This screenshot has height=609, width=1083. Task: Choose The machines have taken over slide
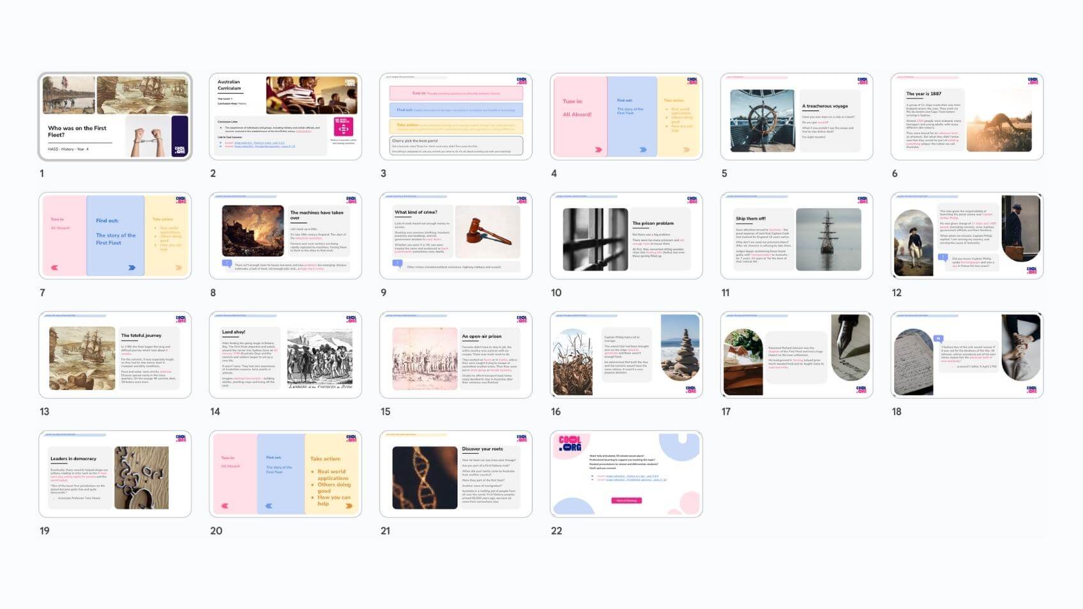pos(285,236)
